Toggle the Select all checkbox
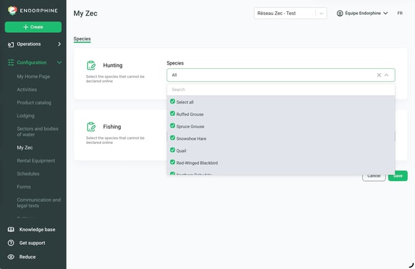This screenshot has width=415, height=269. pyautogui.click(x=173, y=102)
